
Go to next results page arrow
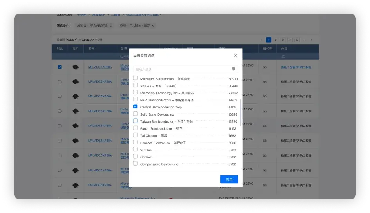(x=311, y=40)
